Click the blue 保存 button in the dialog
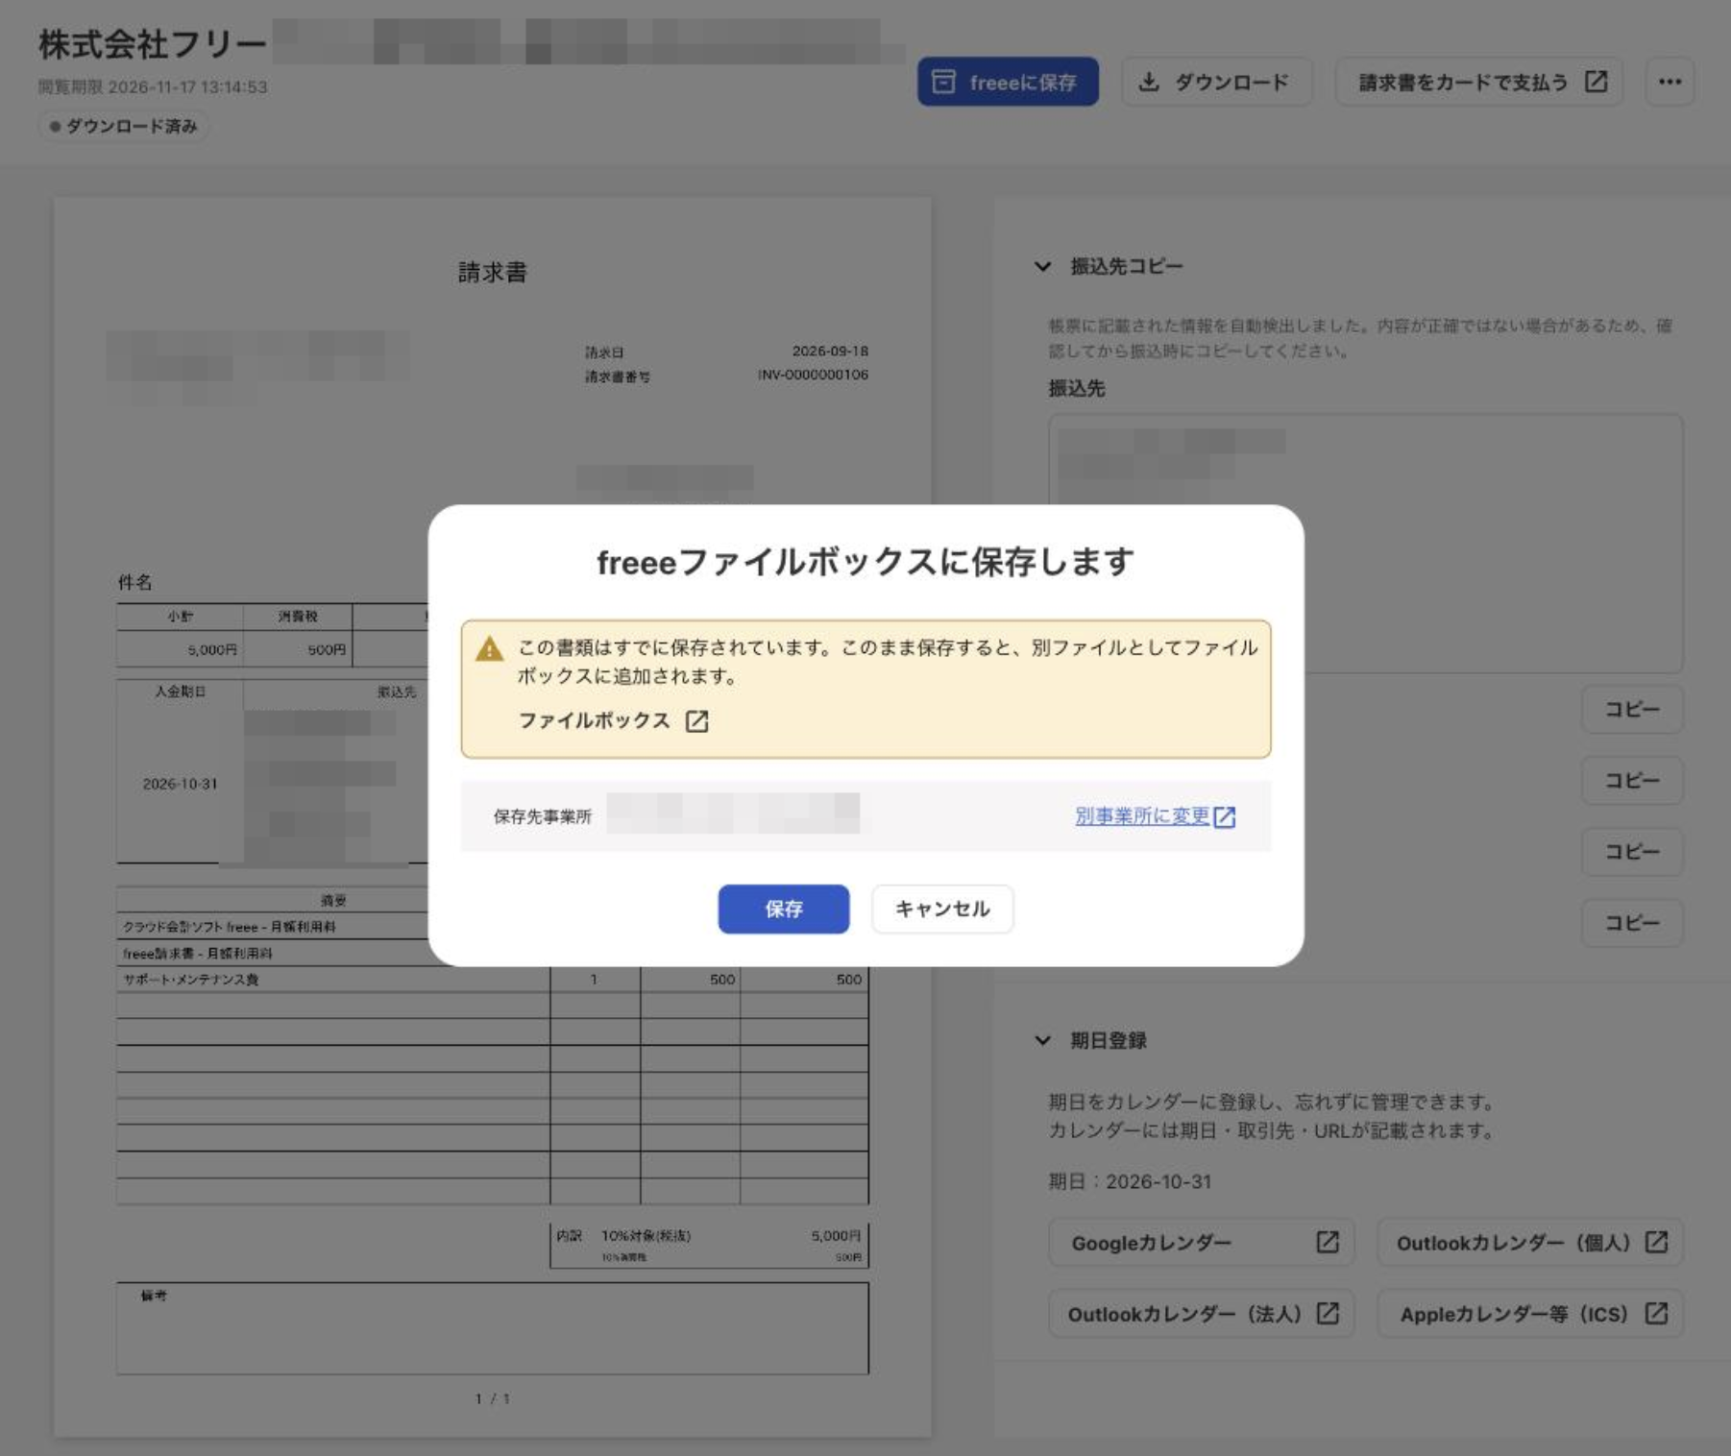The height and width of the screenshot is (1456, 1731). point(783,909)
